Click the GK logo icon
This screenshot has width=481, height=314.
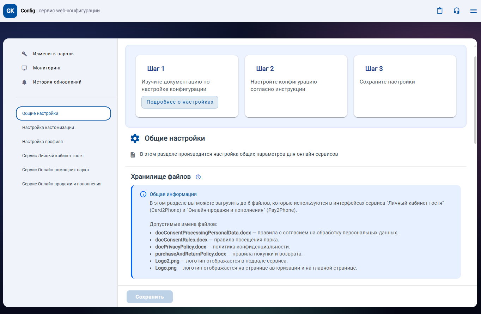coord(10,11)
